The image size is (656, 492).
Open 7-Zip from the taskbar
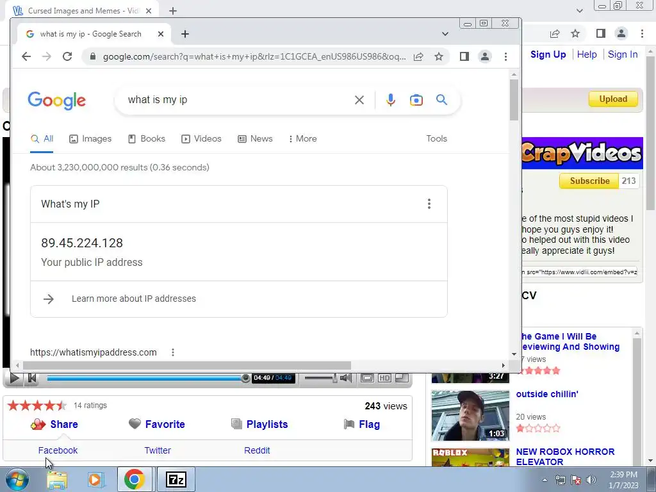click(176, 479)
